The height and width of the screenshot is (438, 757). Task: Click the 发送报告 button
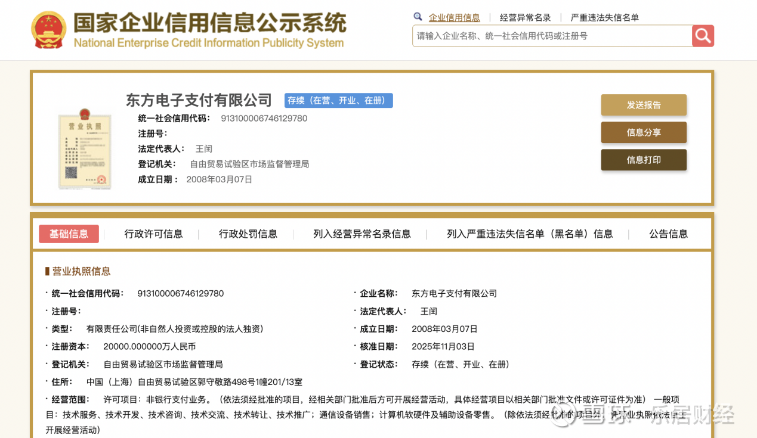[x=644, y=105]
